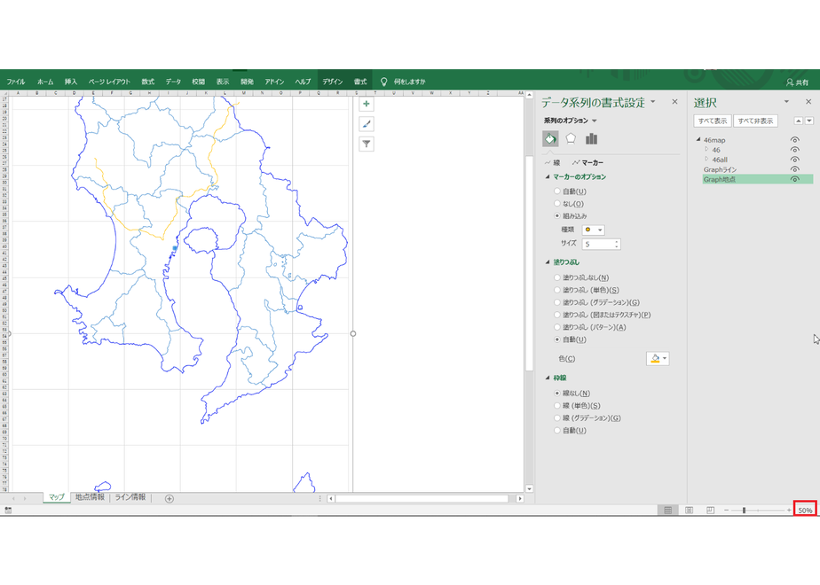Select Graphライン in selection pane
The image size is (820, 585).
click(x=720, y=170)
